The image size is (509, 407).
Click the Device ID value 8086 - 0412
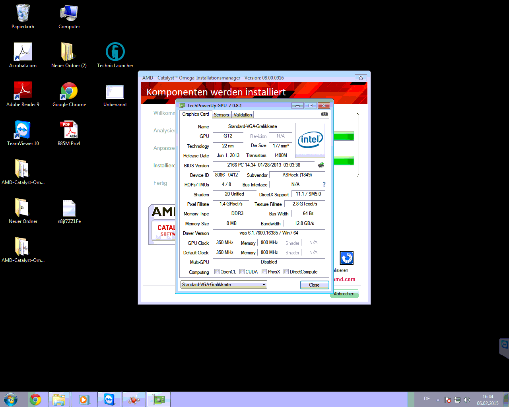[x=226, y=175]
